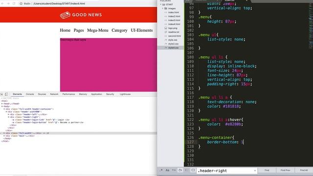The image size is (313, 176).
Task: Click the Pages menu link
Action: (79, 30)
